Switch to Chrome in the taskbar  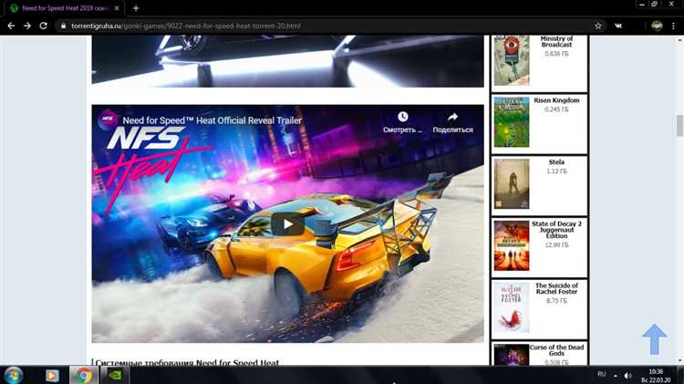(x=84, y=375)
